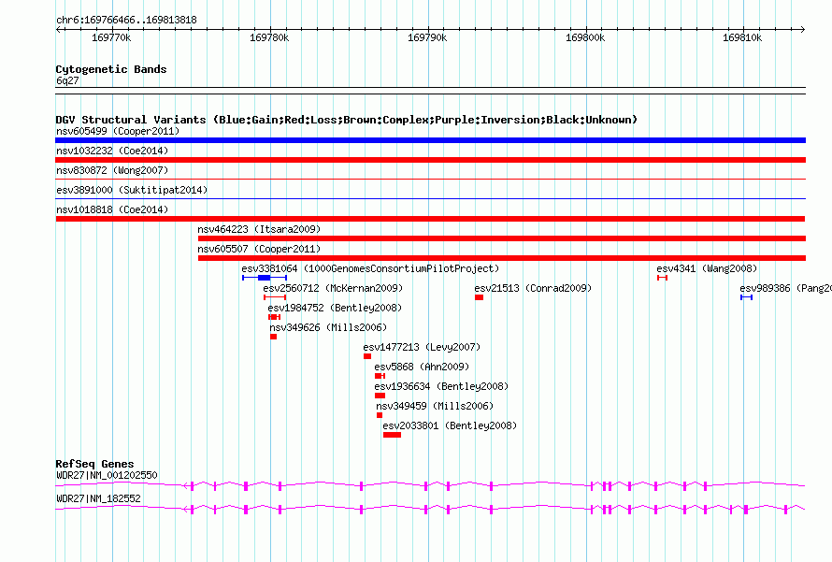Click the small red glyph under esv4341
832x562 pixels.
pos(662,278)
